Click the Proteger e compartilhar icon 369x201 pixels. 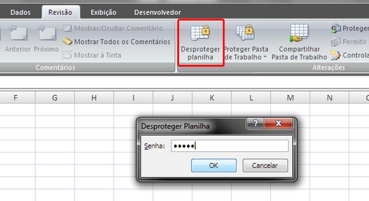pyautogui.click(x=336, y=28)
